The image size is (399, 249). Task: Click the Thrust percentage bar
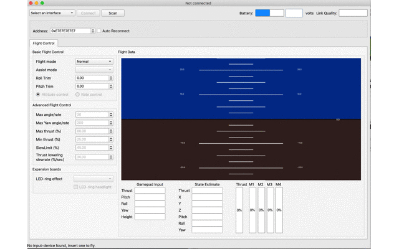239,210
